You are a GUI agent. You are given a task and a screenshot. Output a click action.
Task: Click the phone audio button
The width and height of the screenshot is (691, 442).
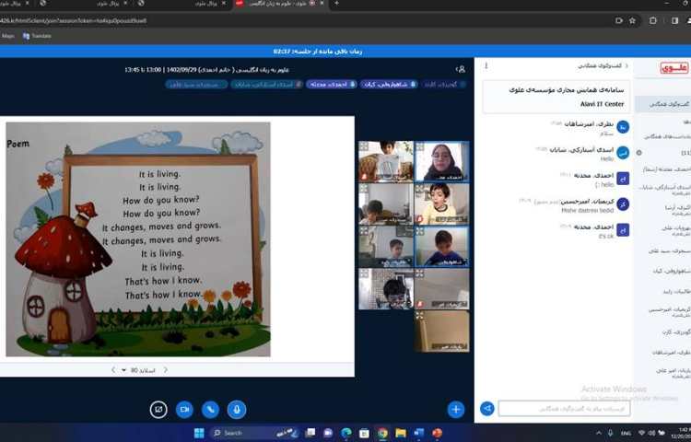[x=211, y=409]
